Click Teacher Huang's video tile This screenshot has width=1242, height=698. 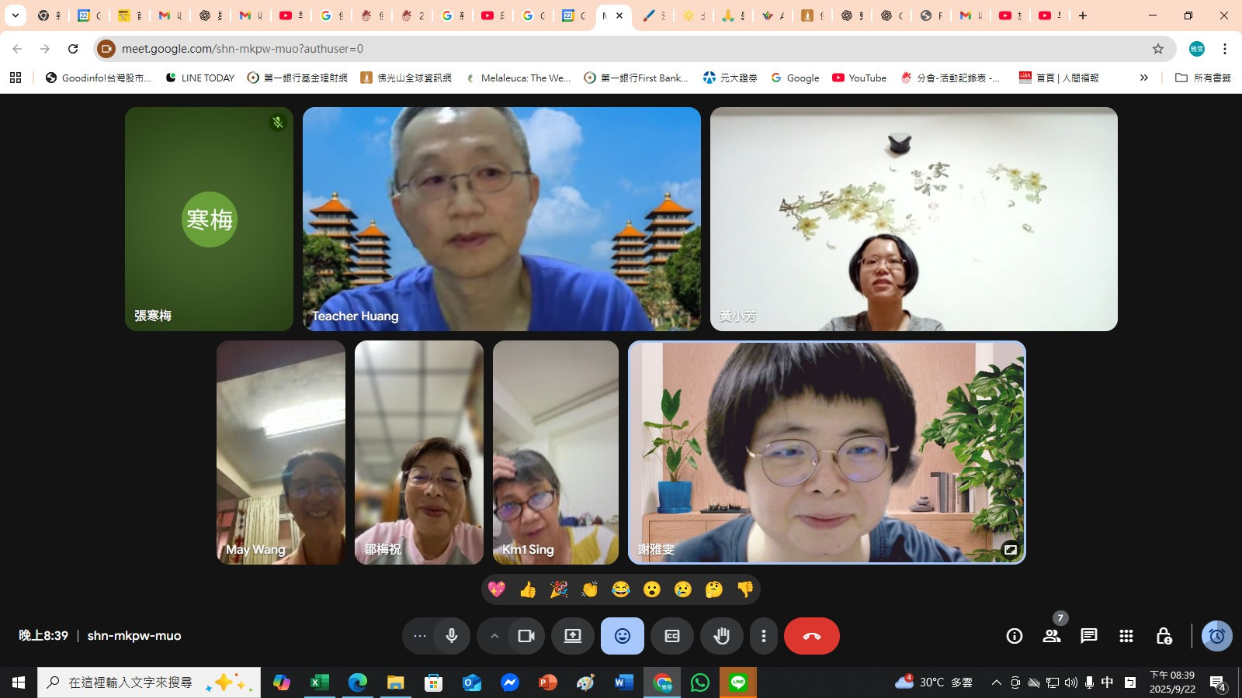[501, 219]
